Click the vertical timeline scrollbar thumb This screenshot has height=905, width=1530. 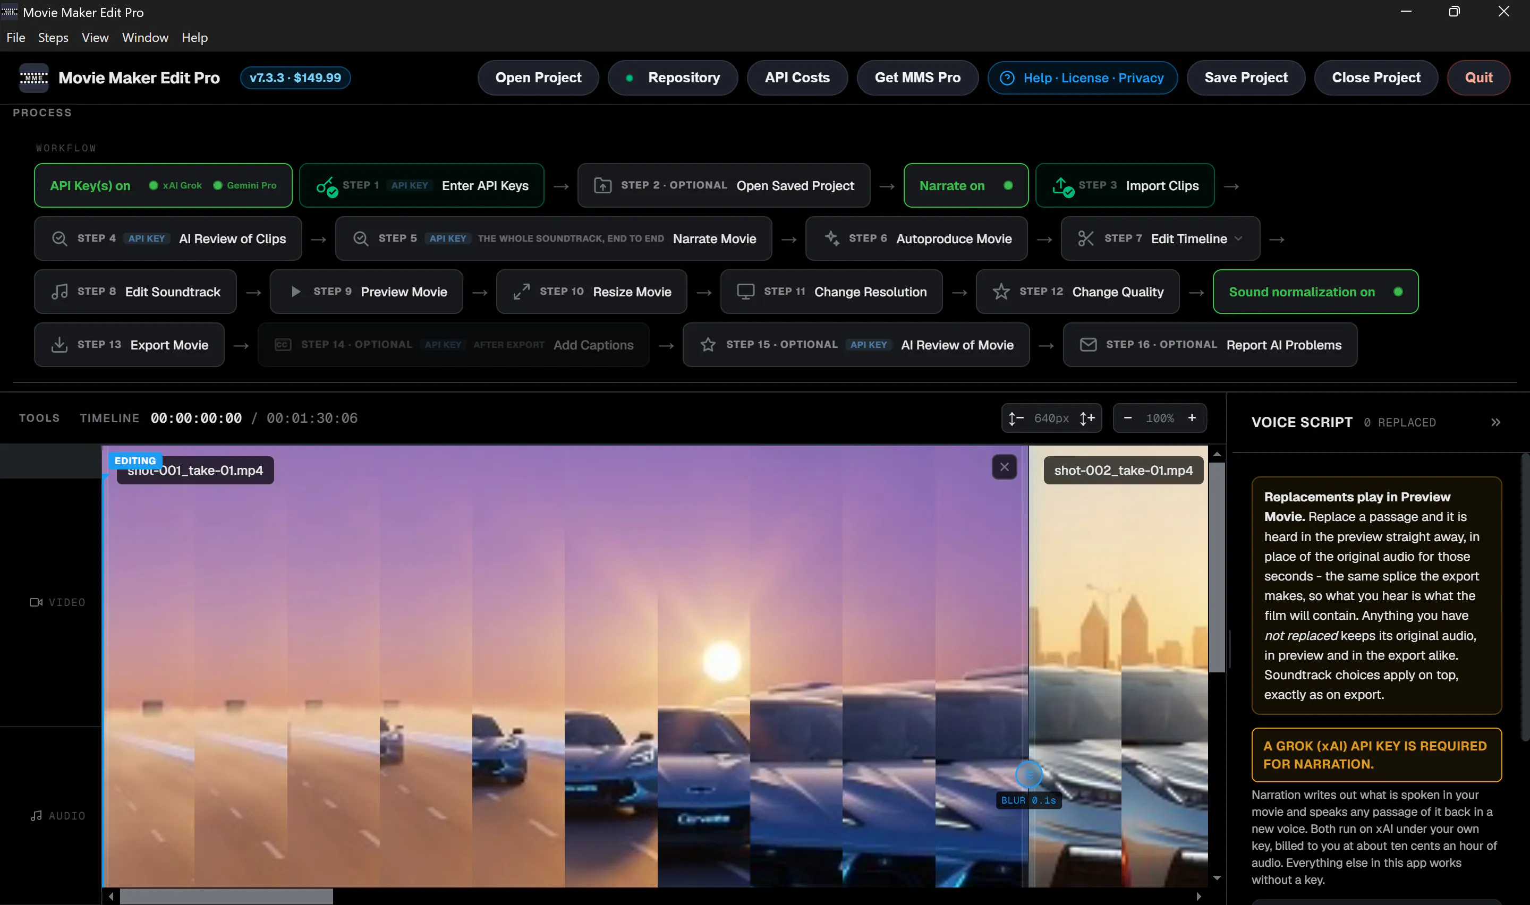click(1217, 567)
